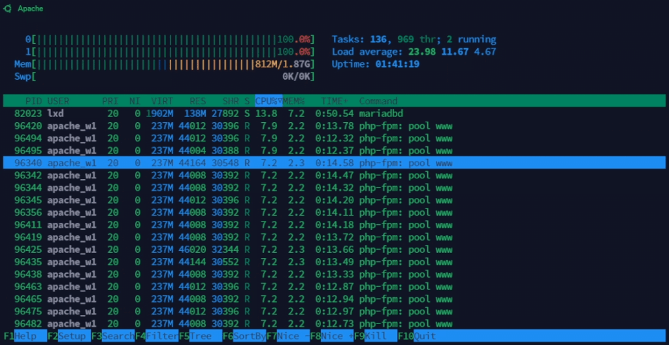The width and height of the screenshot is (669, 345).
Task: Select process row with PID 96411
Action: pos(334,225)
